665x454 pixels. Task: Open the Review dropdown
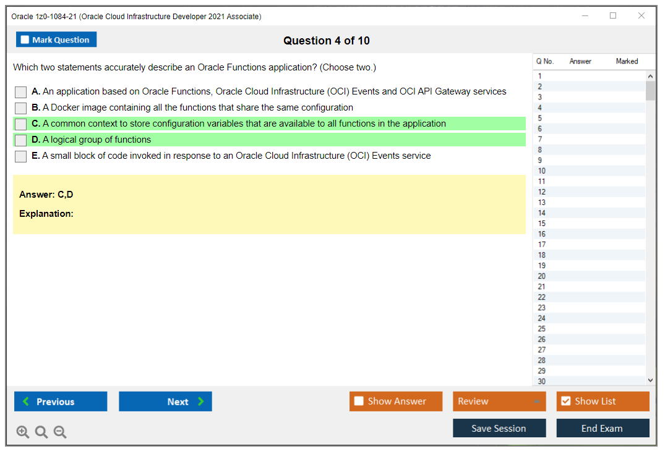(499, 401)
